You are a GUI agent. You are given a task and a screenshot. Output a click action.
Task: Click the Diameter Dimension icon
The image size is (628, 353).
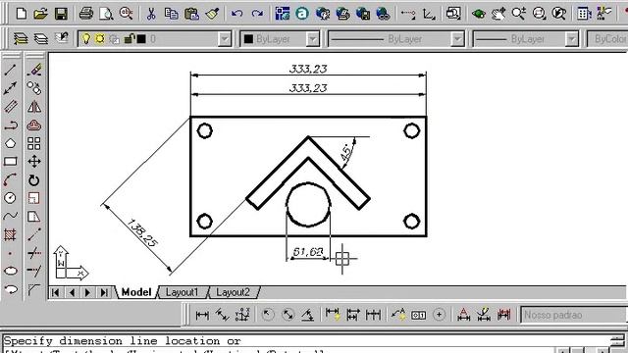(288, 316)
